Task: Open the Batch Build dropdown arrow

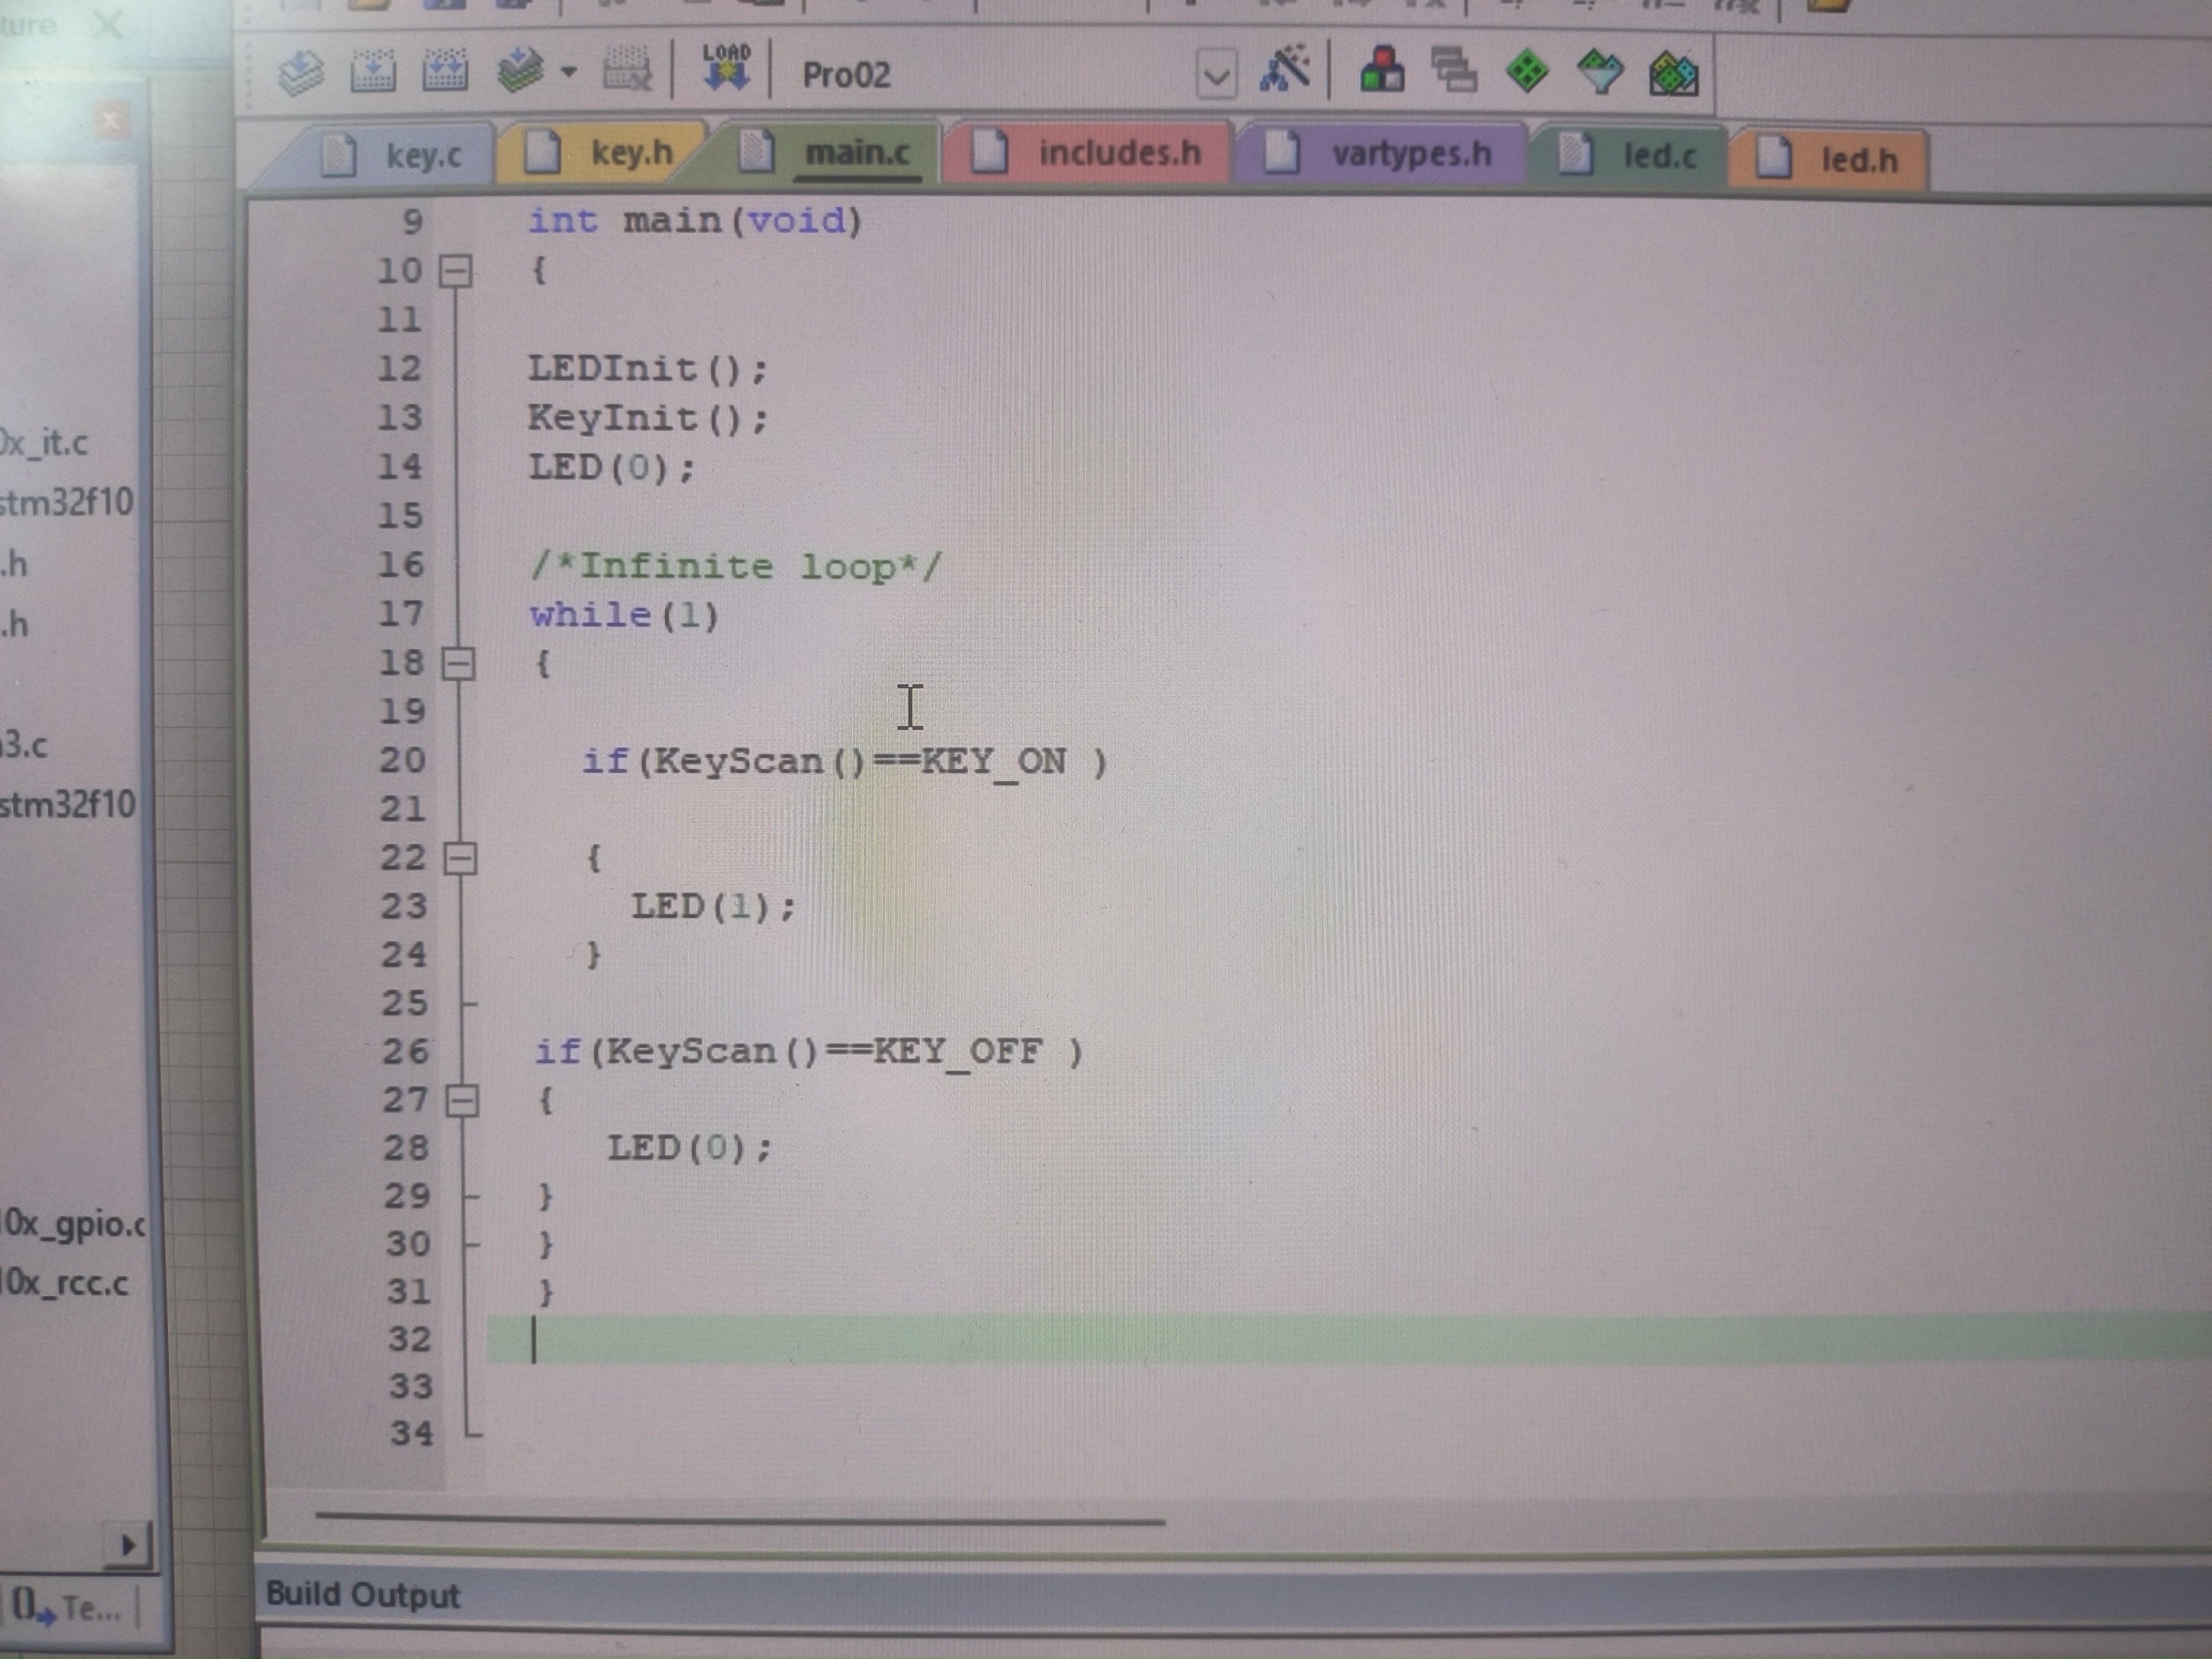Action: click(568, 72)
